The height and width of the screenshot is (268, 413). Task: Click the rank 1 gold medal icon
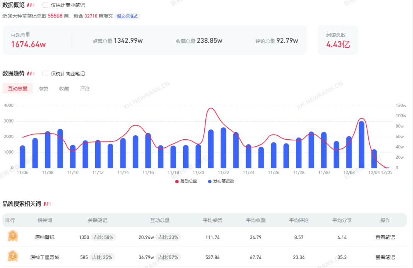point(12,236)
